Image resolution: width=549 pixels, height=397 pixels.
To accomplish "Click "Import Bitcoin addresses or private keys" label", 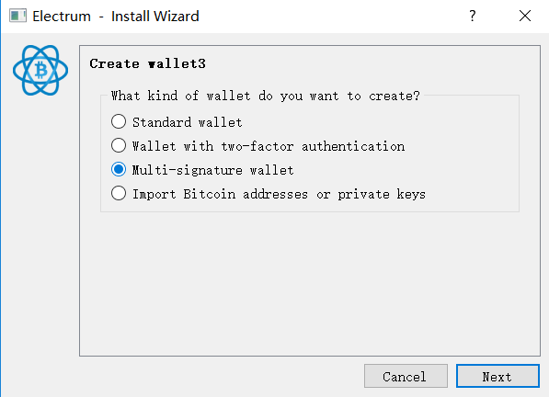I will point(279,194).
